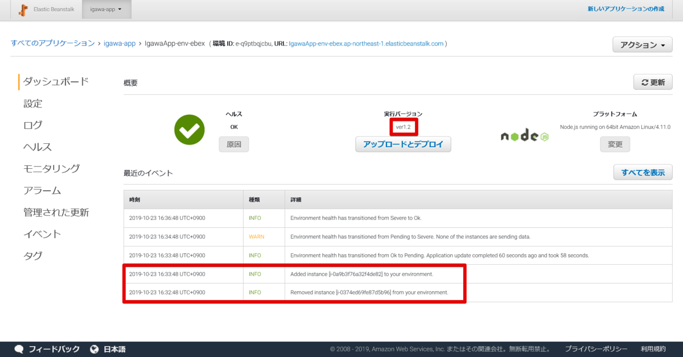The height and width of the screenshot is (357, 683).
Task: Go to ログ in the sidebar
Action: tap(32, 125)
